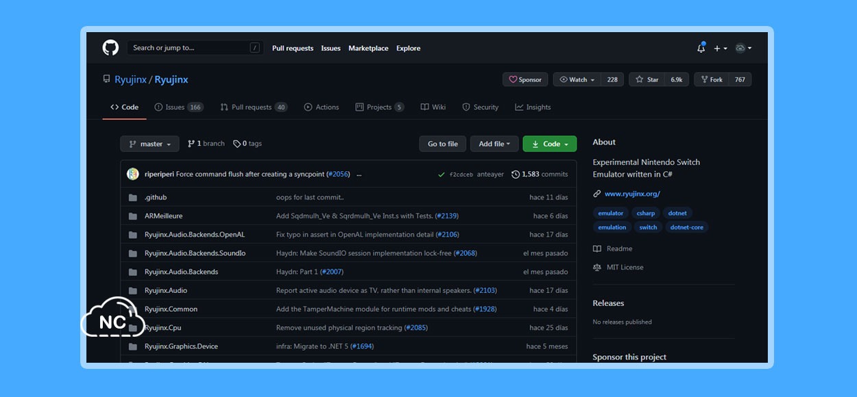Click the Ryujinx.Graphics.Device folder icon

pyautogui.click(x=133, y=346)
